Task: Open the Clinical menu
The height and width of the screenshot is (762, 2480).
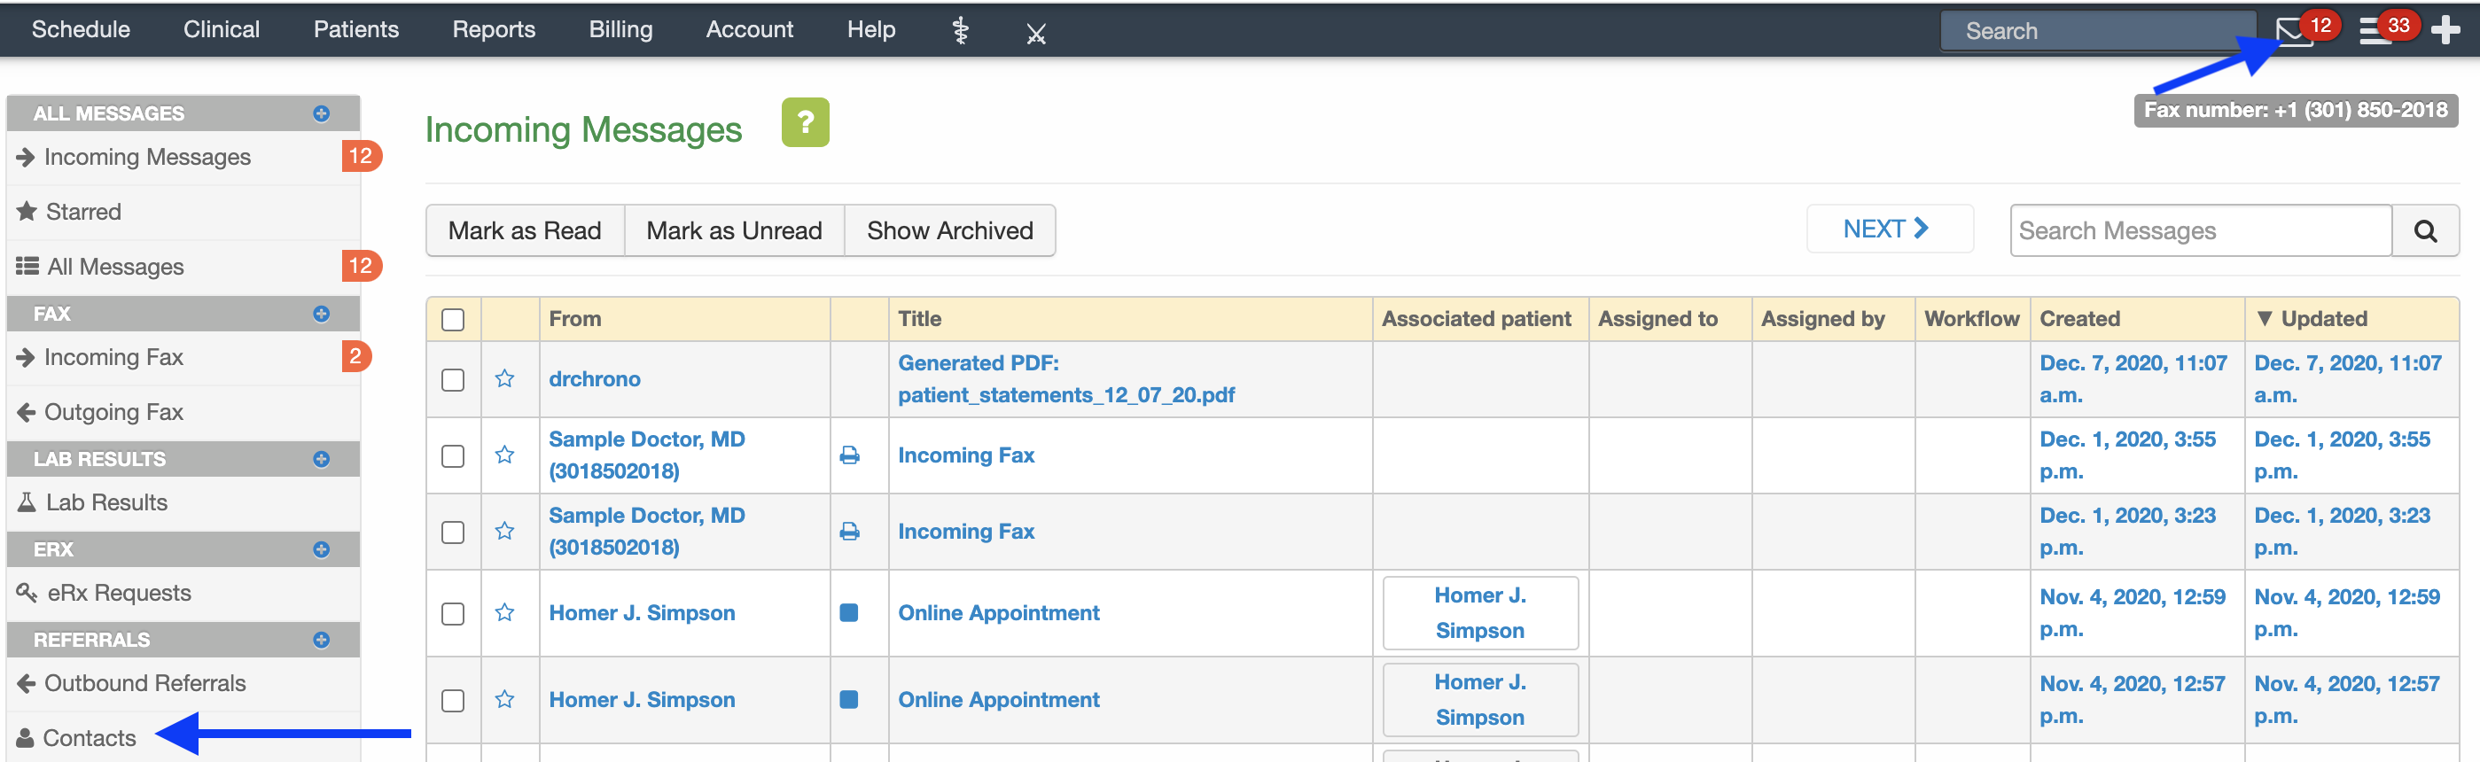Action: pyautogui.click(x=222, y=30)
